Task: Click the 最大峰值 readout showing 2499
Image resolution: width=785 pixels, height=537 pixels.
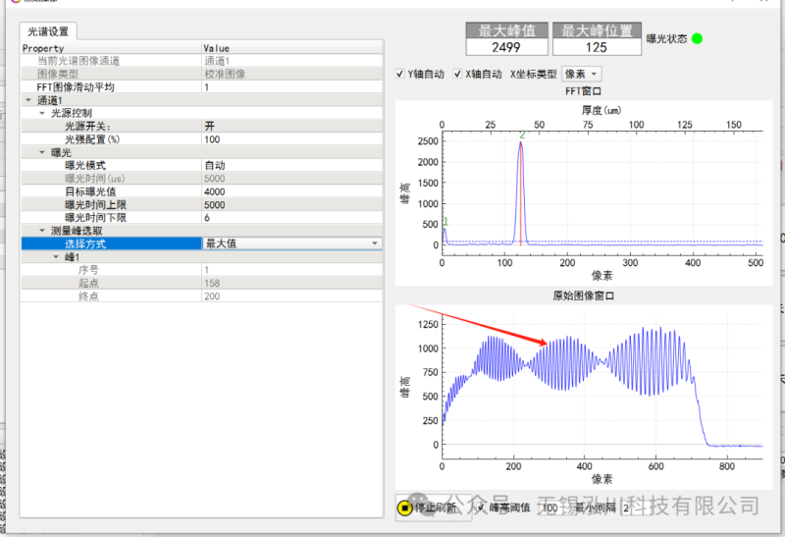Action: coord(506,47)
